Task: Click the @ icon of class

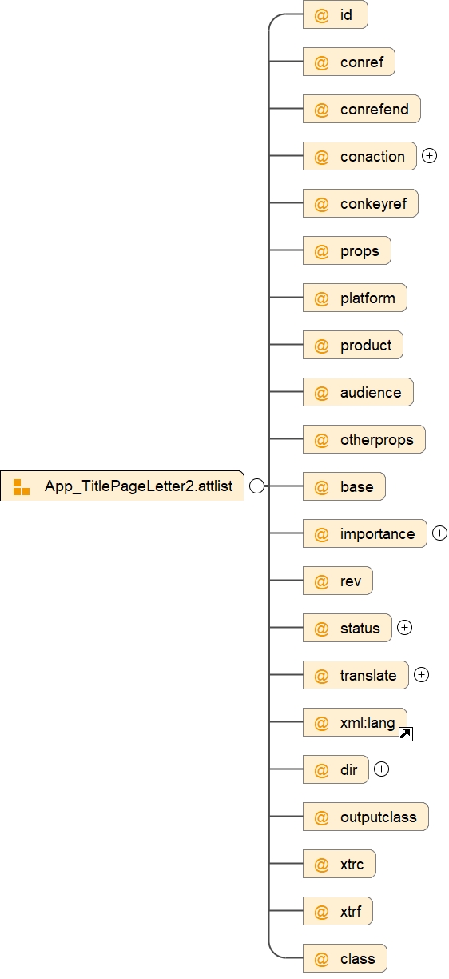Action: coord(322,959)
